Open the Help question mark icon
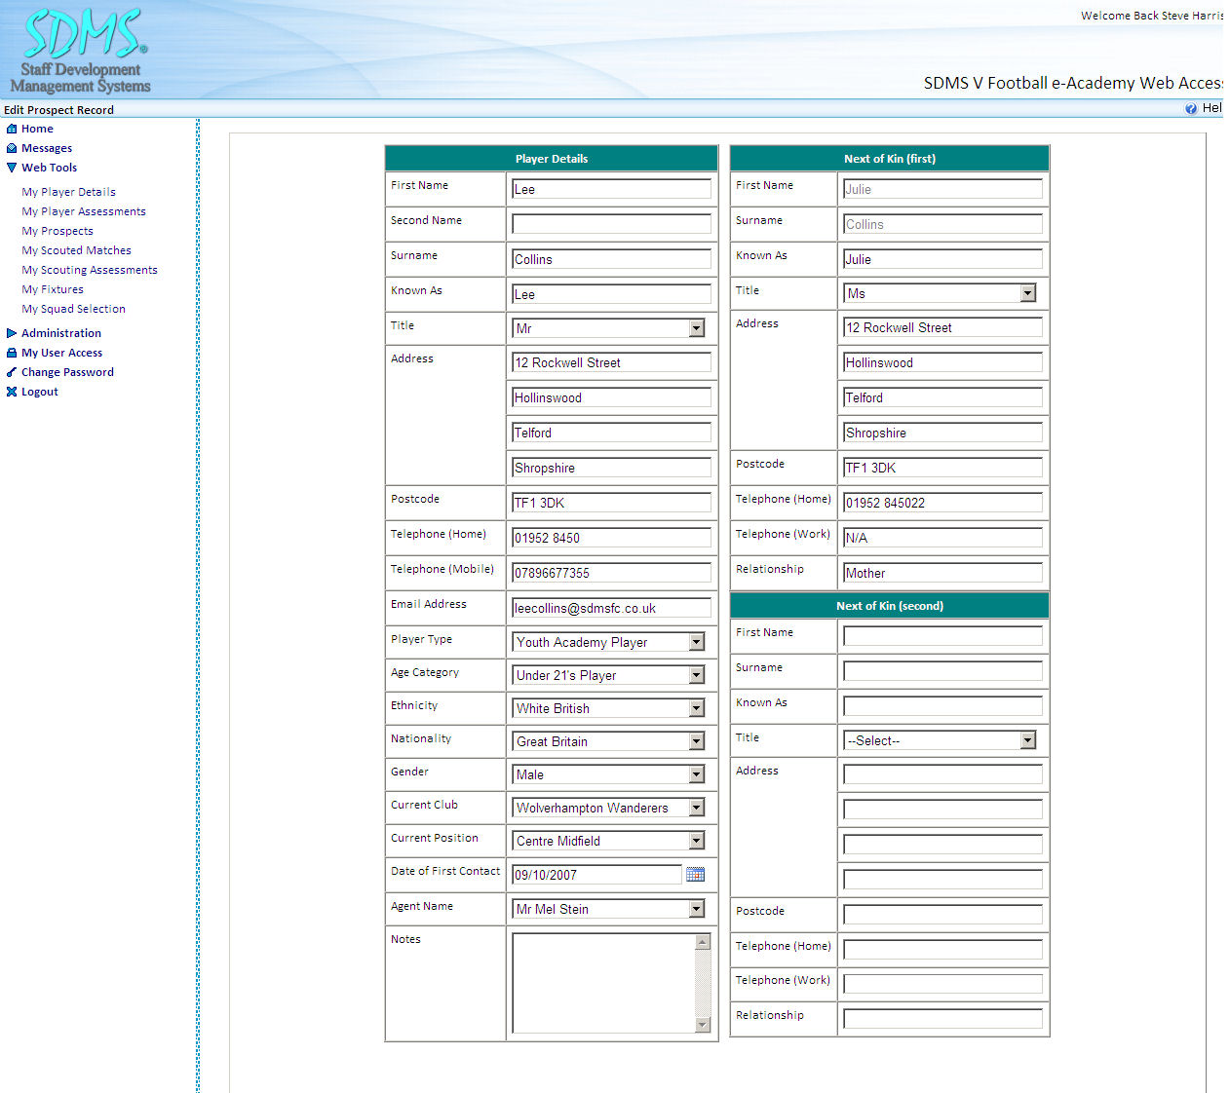 (1191, 108)
